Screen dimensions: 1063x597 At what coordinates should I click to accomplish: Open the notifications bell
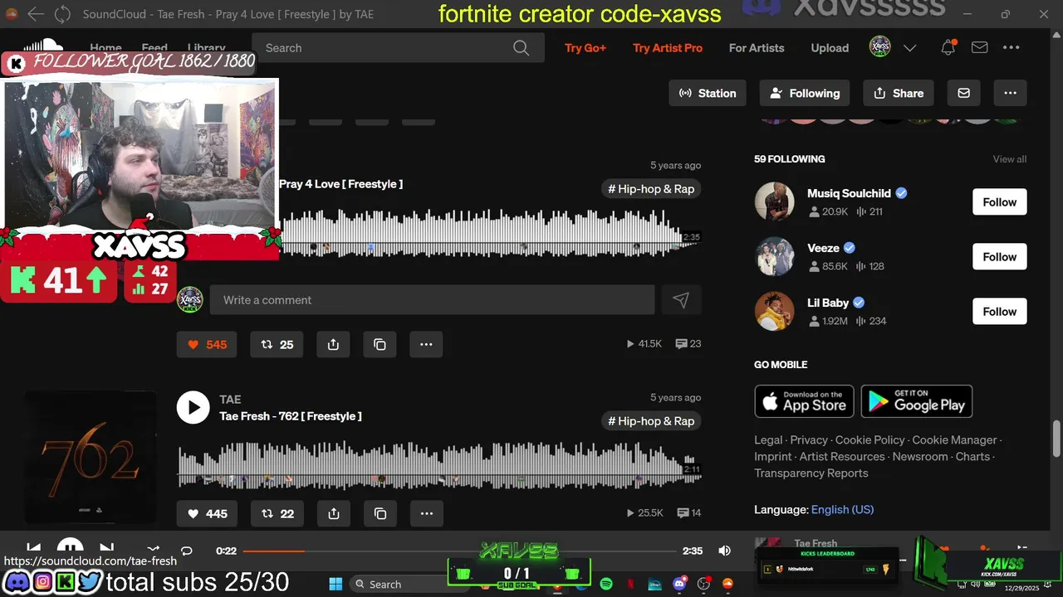pyautogui.click(x=948, y=48)
